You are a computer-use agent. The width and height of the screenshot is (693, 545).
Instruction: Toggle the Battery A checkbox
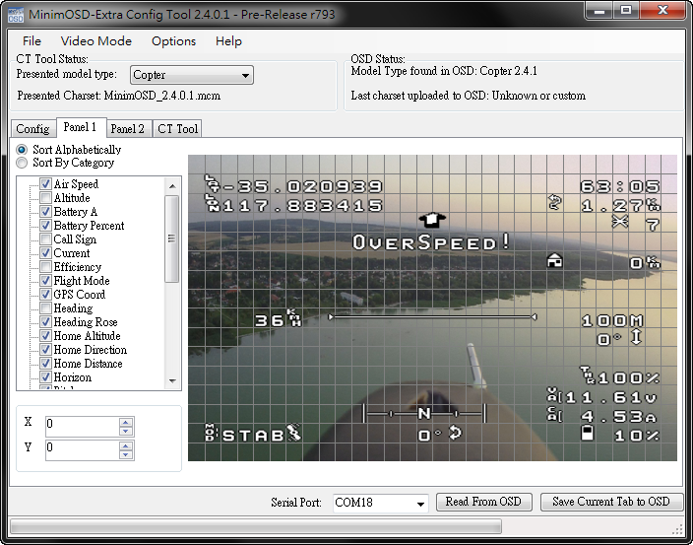[x=45, y=212]
